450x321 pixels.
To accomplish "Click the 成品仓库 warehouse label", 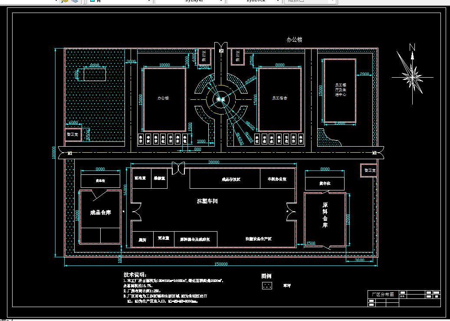I will 100,213.
